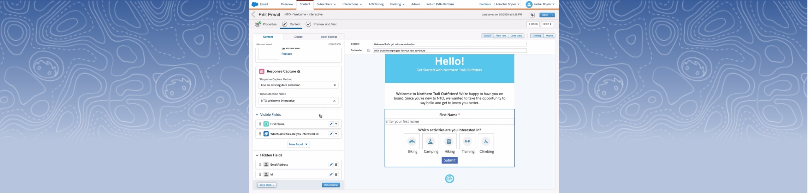Click the Preview and Test checkmark icon
Viewport: 808px width, 193px height.
click(308, 24)
